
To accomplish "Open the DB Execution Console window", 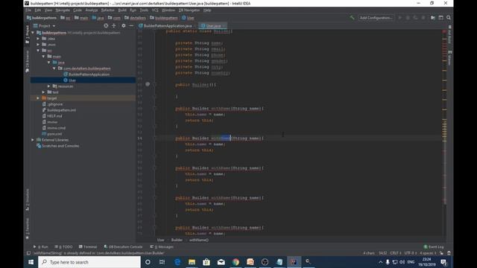I will (123, 246).
